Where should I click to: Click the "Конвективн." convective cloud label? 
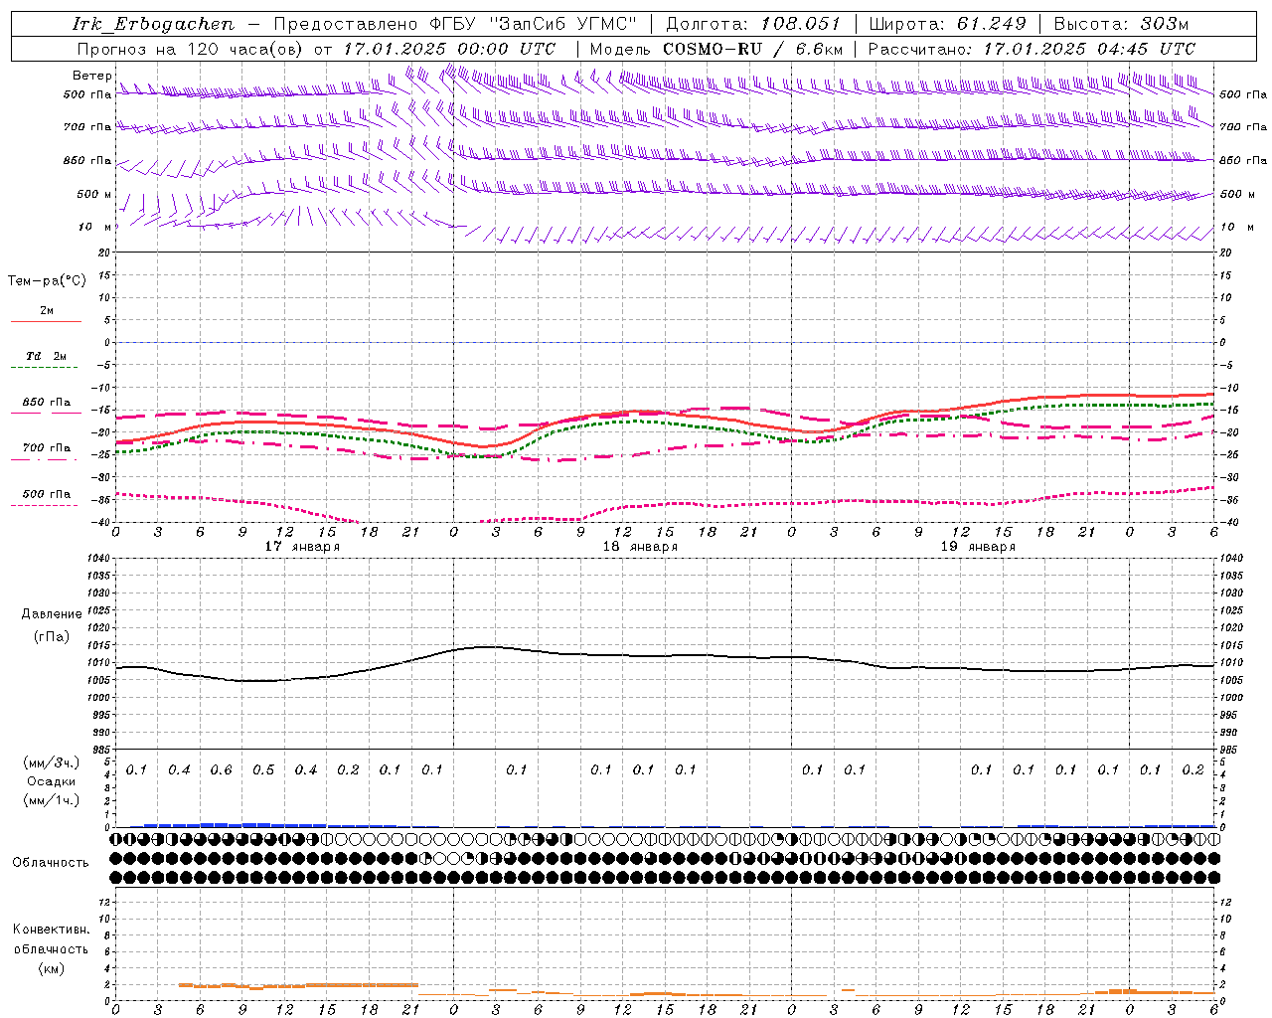point(52,930)
